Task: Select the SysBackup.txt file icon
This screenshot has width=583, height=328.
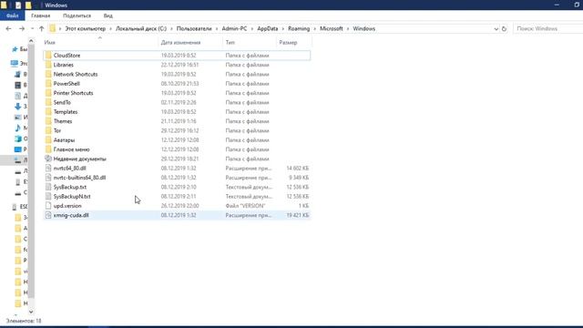Action: coord(48,187)
